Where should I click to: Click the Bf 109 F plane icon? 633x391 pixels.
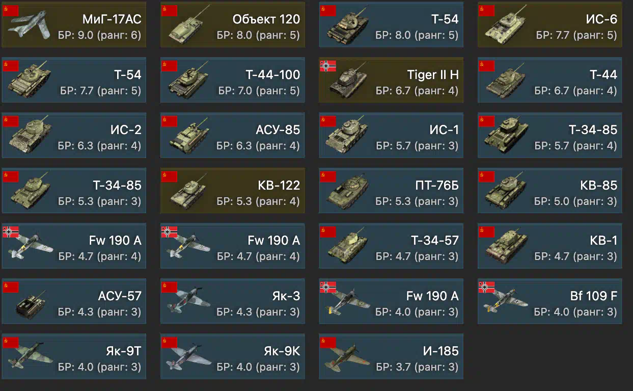[503, 301]
